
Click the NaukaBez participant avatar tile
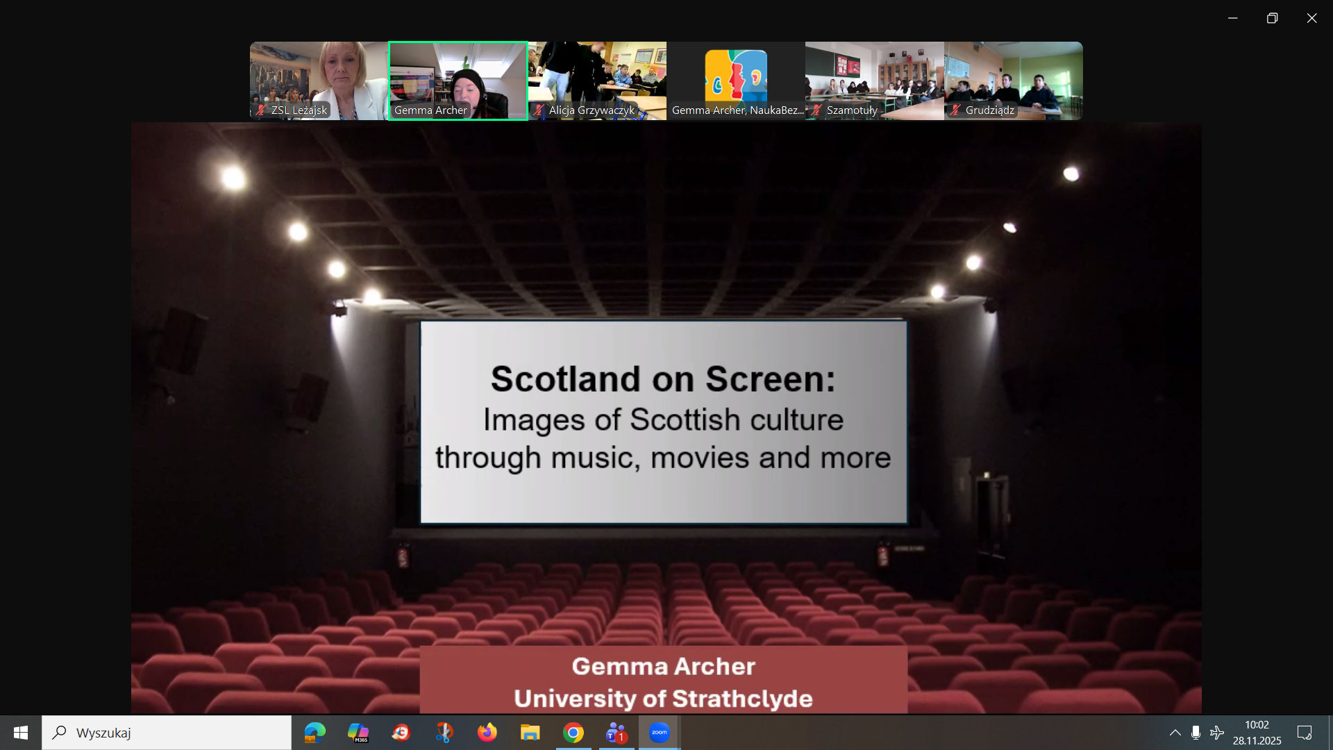[x=736, y=78]
